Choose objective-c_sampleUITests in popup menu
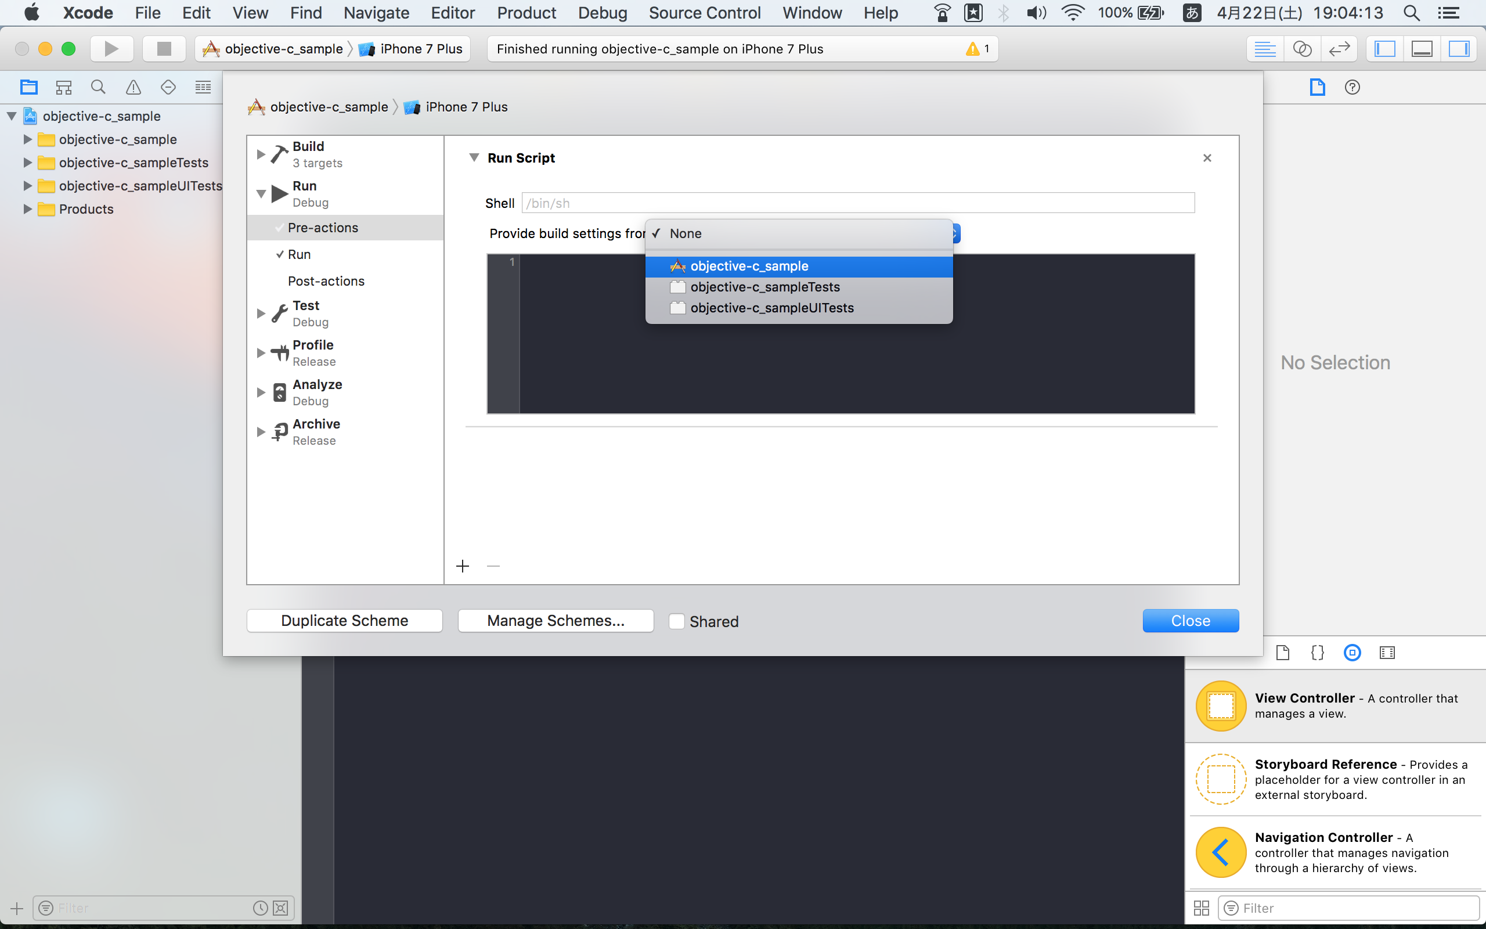This screenshot has width=1486, height=929. click(x=799, y=308)
